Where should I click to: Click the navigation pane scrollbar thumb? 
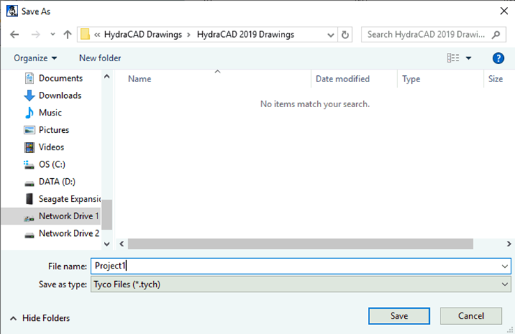tap(107, 214)
